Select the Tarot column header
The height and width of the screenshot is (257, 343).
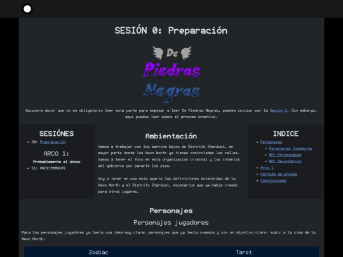tap(244, 252)
